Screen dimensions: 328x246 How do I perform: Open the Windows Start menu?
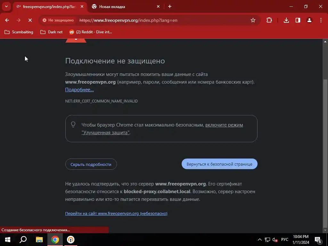coord(8,240)
